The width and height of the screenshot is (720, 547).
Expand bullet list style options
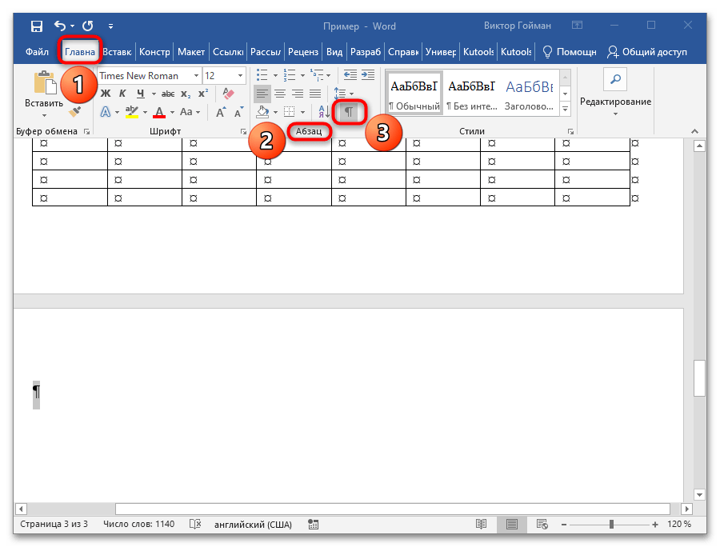[x=275, y=75]
